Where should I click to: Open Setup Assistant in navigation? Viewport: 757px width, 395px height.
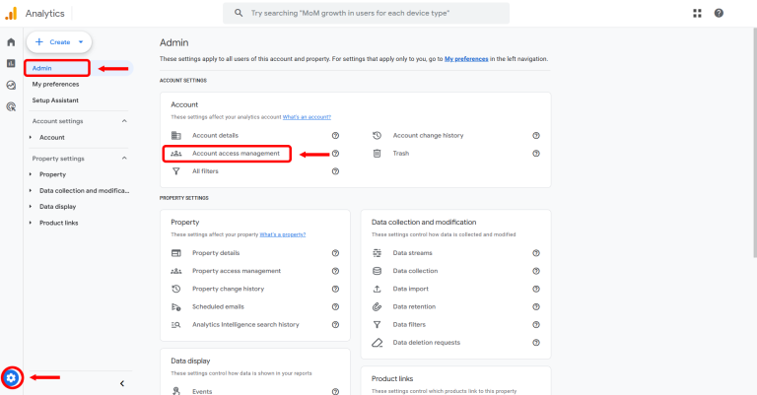[x=55, y=100]
